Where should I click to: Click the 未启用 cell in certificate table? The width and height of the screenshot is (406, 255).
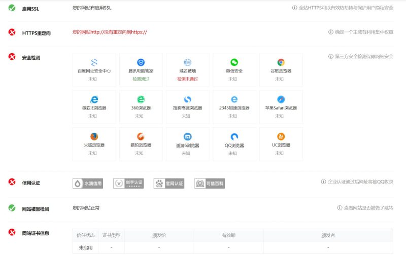coord(86,247)
